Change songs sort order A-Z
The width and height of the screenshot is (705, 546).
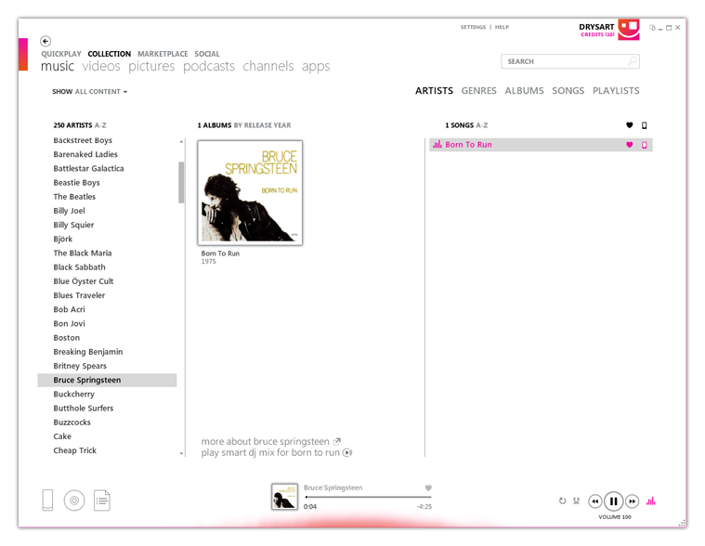point(481,125)
